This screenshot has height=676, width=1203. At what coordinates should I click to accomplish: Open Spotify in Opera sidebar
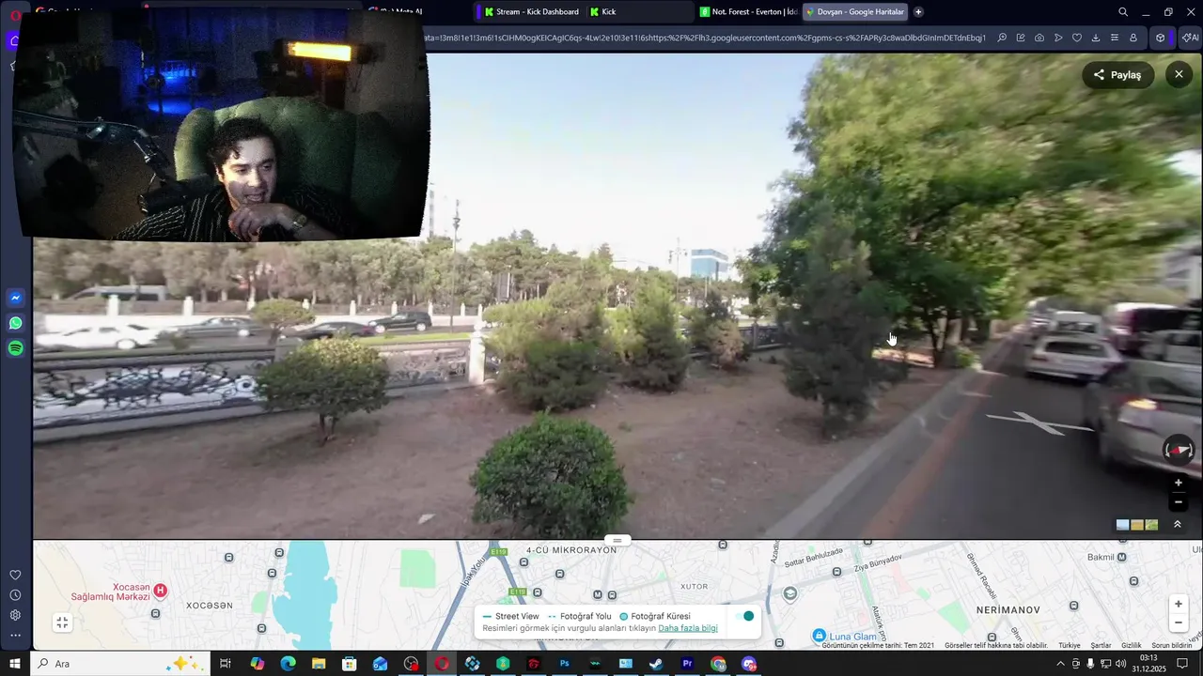[15, 348]
